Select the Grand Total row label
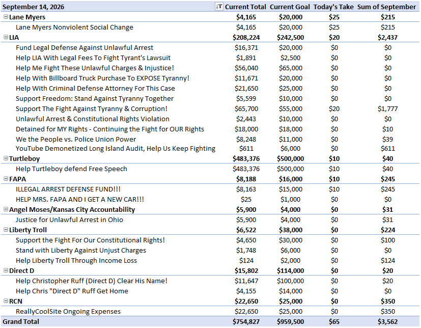Viewport: 421px width, 328px height. 21,321
